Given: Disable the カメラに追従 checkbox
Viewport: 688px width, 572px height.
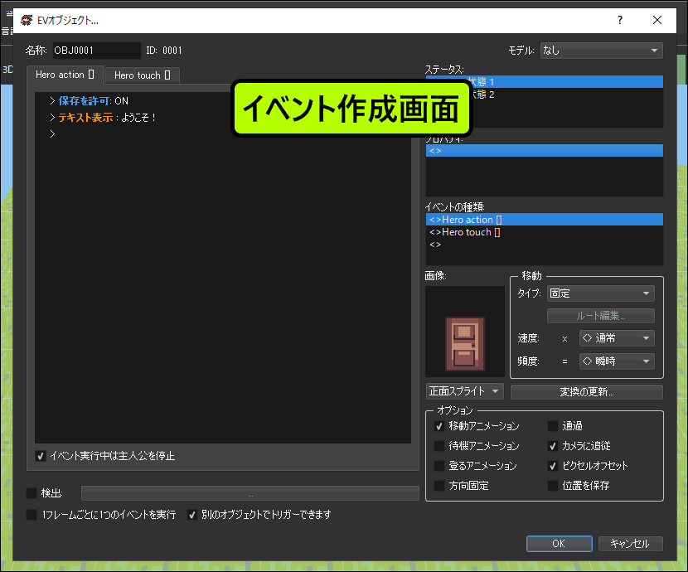Looking at the screenshot, I should 553,446.
